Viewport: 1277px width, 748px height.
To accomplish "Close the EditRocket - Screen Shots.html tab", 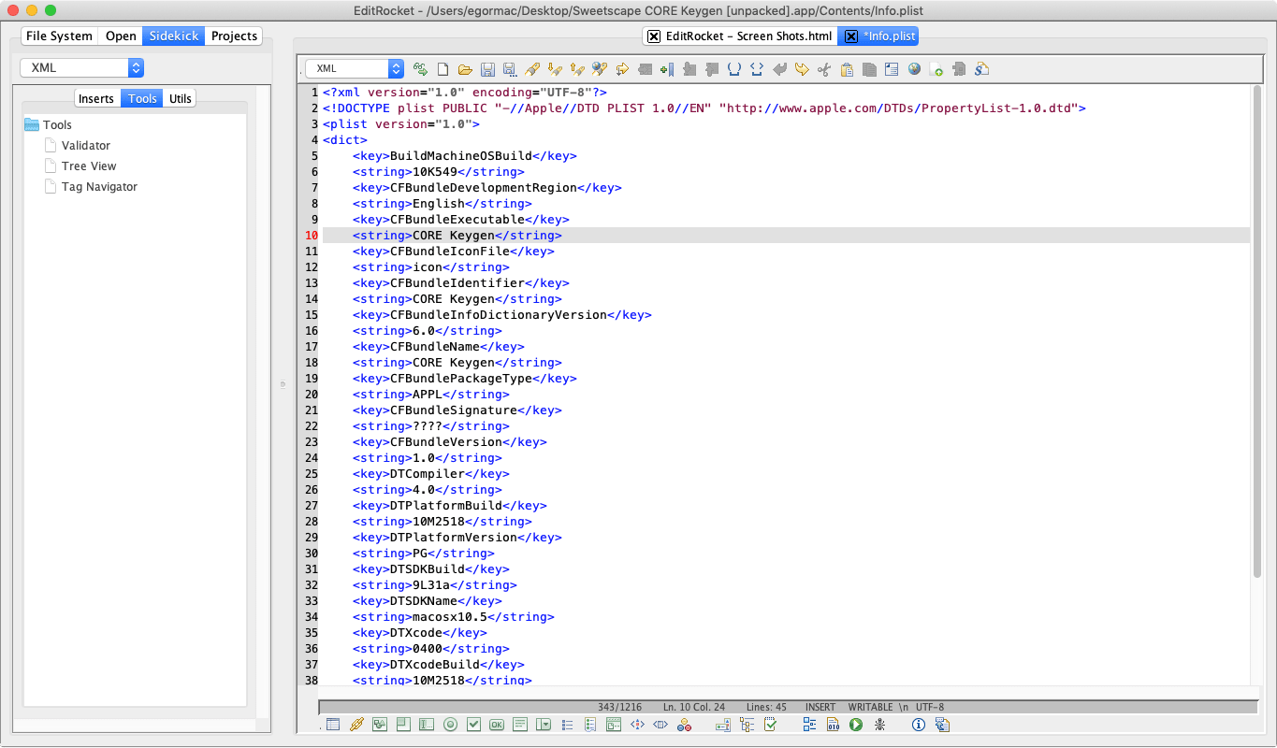I will pyautogui.click(x=654, y=36).
